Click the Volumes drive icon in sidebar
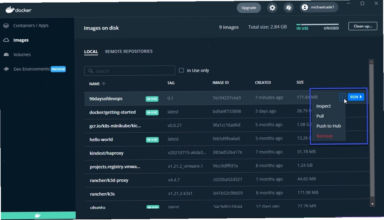The height and width of the screenshot is (220, 384). [6, 55]
